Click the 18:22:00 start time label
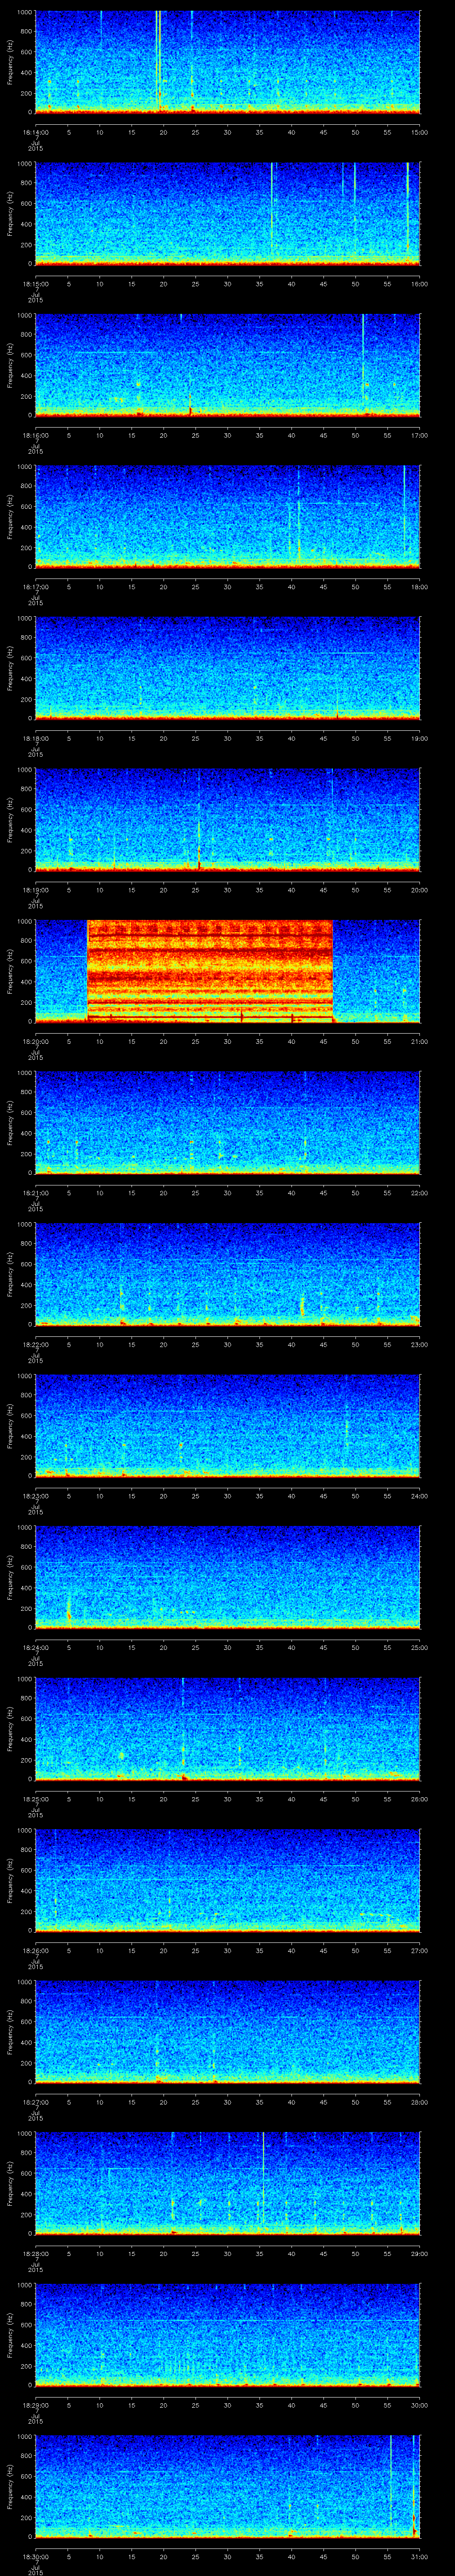Image resolution: width=455 pixels, height=2576 pixels. click(35, 1344)
